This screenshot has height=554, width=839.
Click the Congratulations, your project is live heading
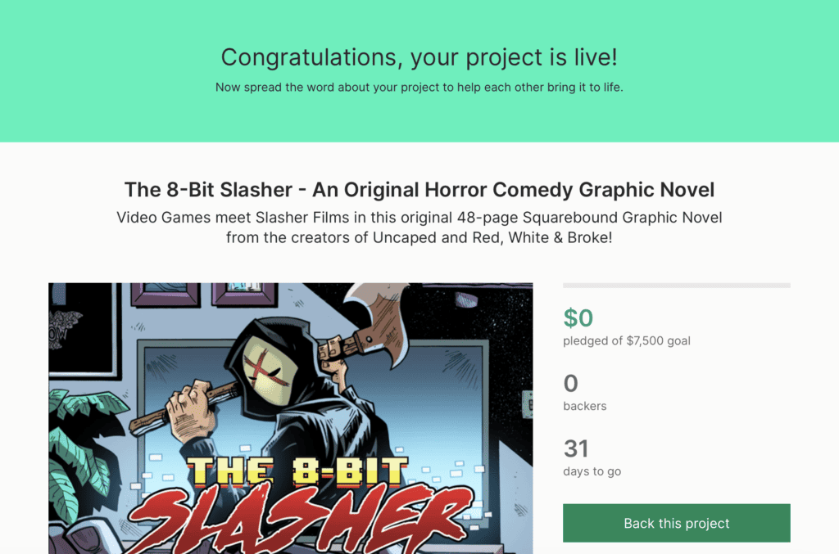point(419,57)
